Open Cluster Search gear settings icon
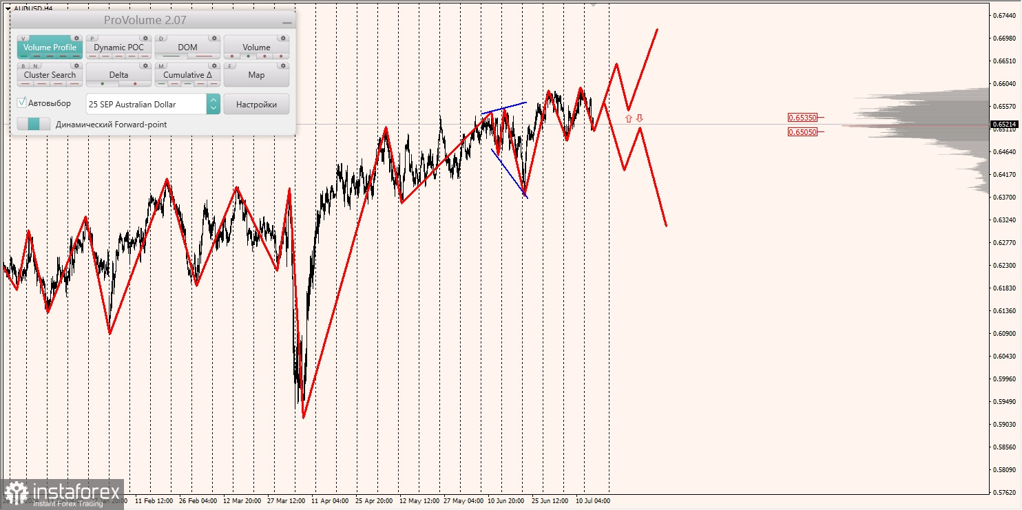 point(76,66)
